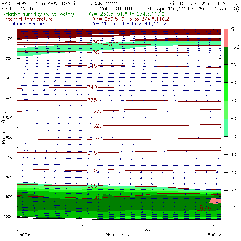The image size is (241, 241).
Task: Click the 'Circulation vectors' legend label
Action: (24, 24)
